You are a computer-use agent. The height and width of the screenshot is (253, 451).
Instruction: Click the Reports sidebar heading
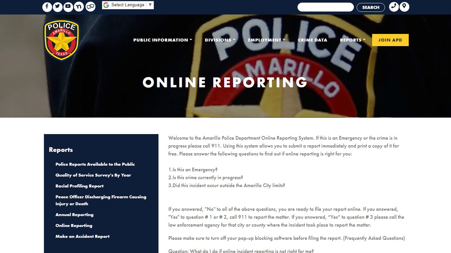click(61, 150)
